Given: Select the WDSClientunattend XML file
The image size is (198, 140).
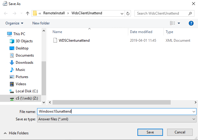Looking at the screenshot, I should pyautogui.click(x=74, y=41).
